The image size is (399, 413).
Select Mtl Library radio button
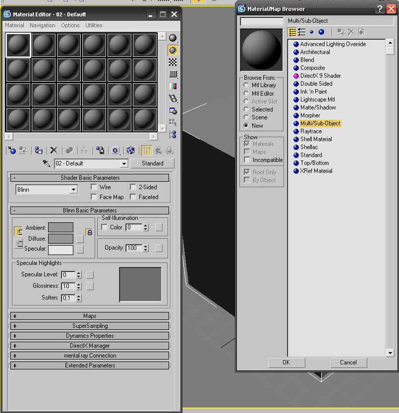pos(246,85)
